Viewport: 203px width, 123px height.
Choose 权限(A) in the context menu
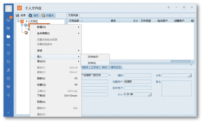(x=56, y=102)
